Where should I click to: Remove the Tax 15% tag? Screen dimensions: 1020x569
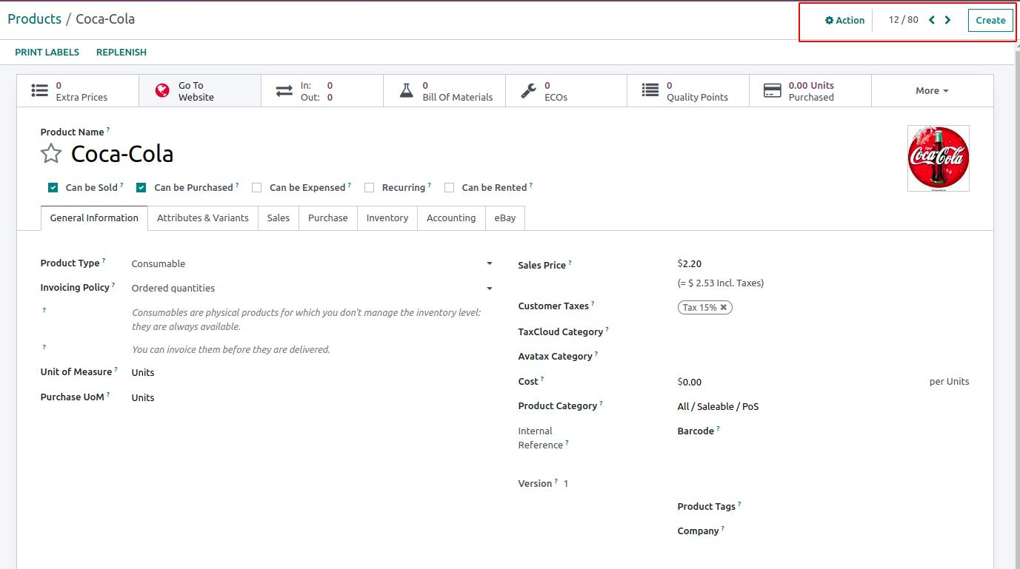pos(724,307)
